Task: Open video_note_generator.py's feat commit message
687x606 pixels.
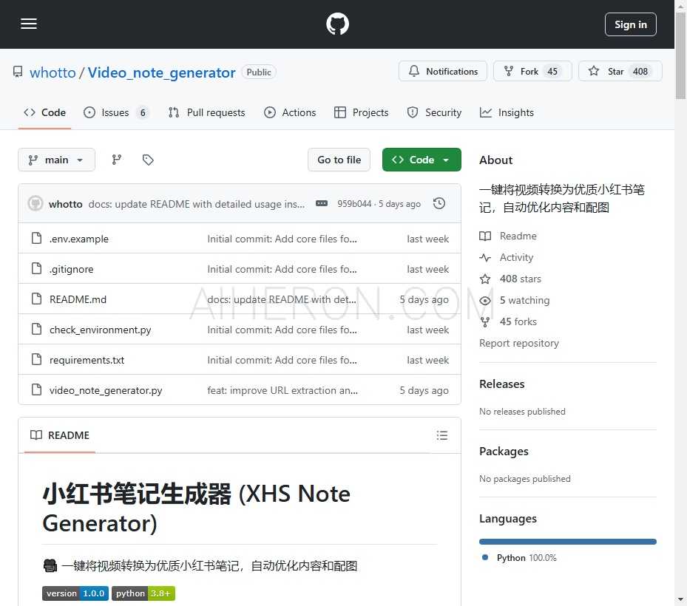Action: coord(282,390)
